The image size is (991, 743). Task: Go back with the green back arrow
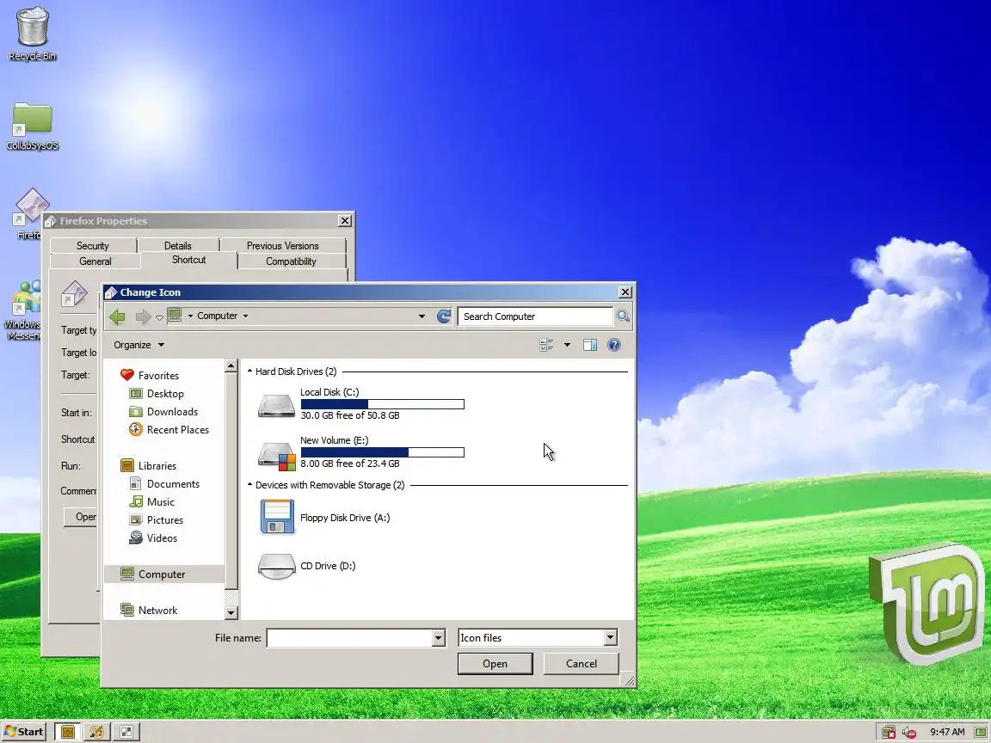tap(117, 316)
